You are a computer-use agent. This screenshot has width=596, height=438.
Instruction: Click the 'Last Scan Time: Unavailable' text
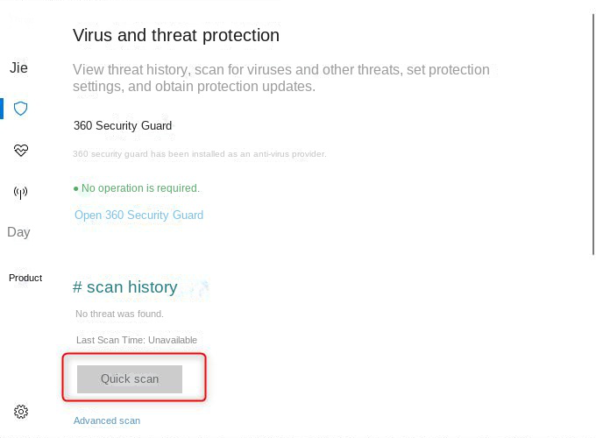137,340
